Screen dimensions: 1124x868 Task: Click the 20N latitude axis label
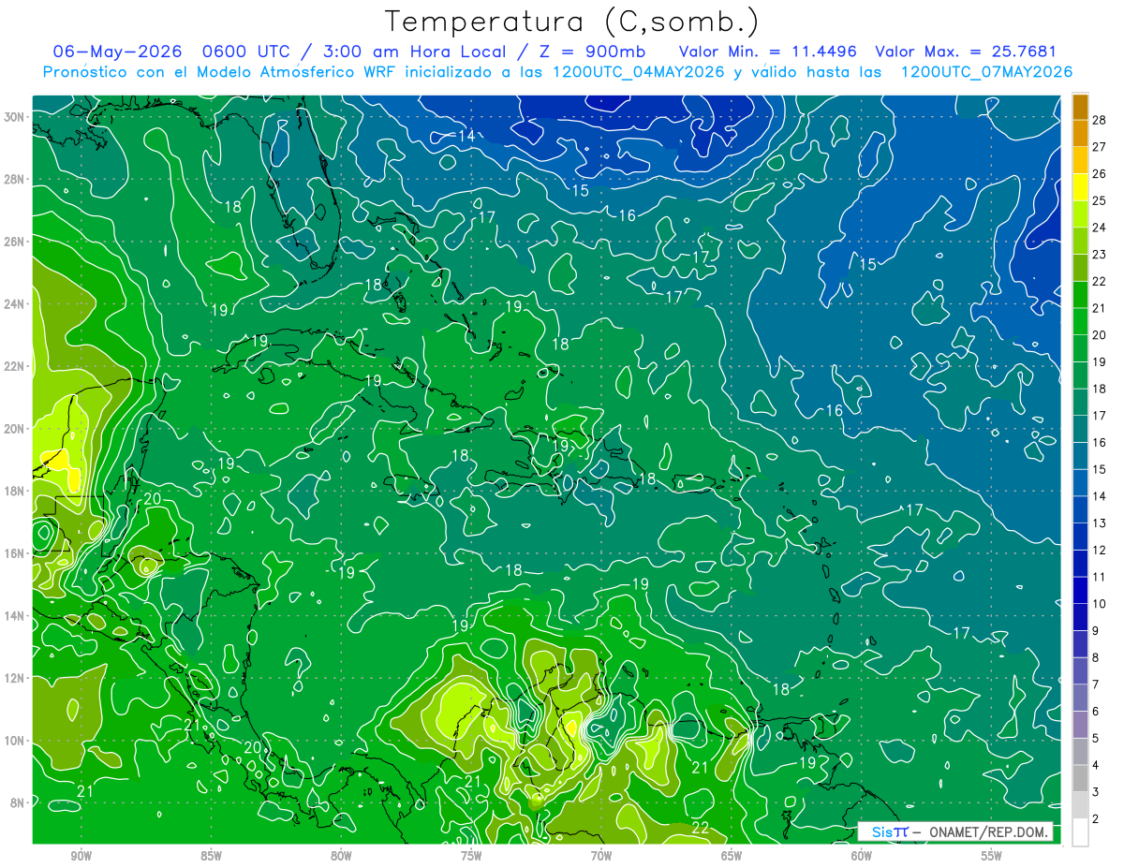(x=16, y=429)
